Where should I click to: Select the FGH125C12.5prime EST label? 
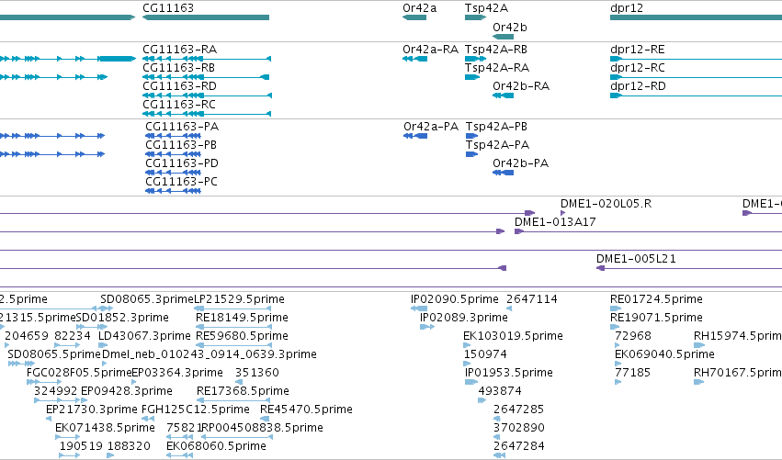click(196, 410)
